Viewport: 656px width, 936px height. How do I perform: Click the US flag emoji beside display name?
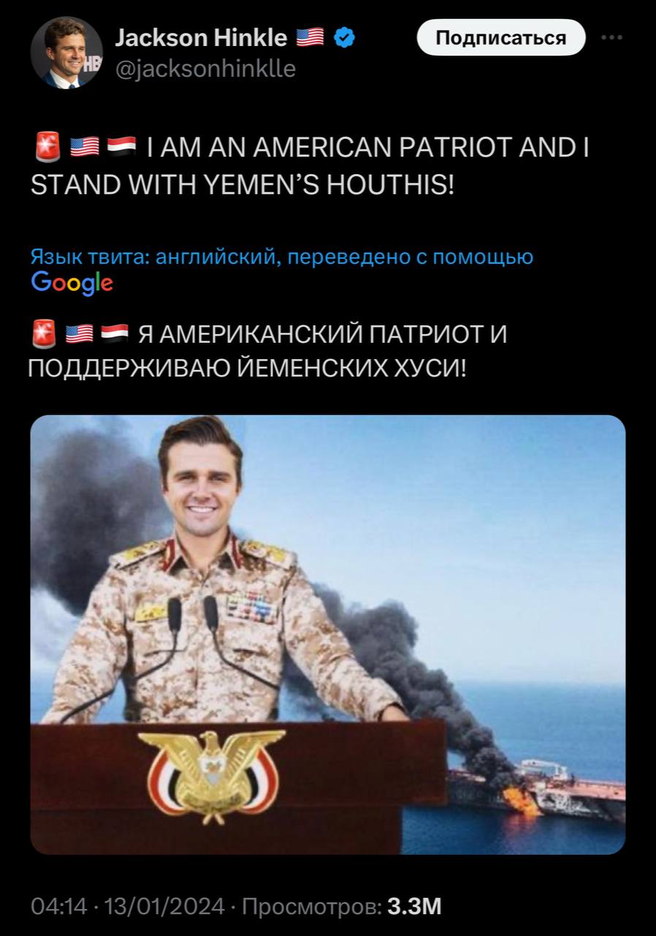tap(310, 37)
